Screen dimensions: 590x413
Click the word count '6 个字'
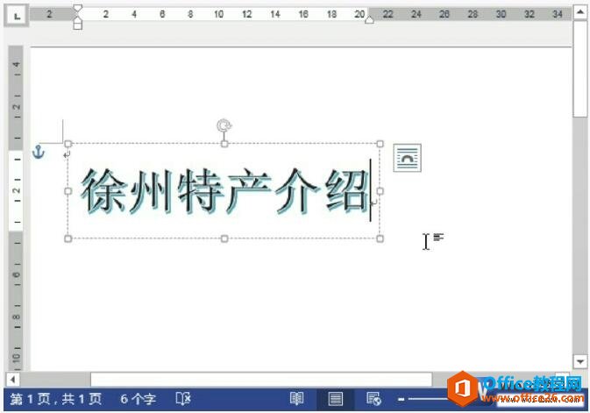138,399
